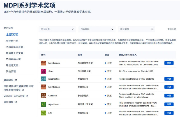
Task: Click external link icon beside 唐有祺奖
Action: tap(16, 102)
